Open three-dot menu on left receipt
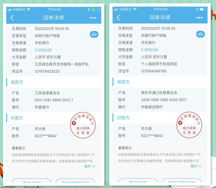The height and width of the screenshot is (188, 216). click(x=93, y=18)
